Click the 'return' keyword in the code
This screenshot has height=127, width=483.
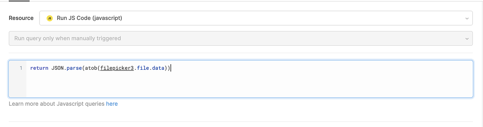point(39,68)
